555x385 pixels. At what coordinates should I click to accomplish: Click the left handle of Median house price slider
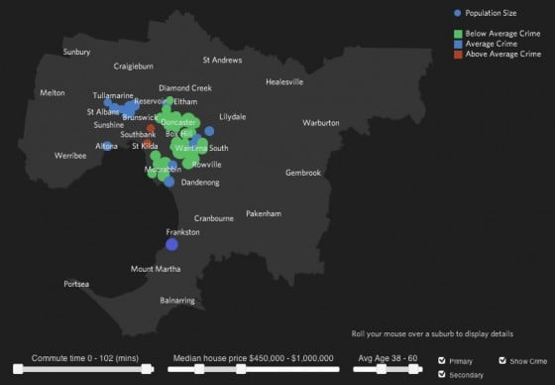[x=199, y=369]
